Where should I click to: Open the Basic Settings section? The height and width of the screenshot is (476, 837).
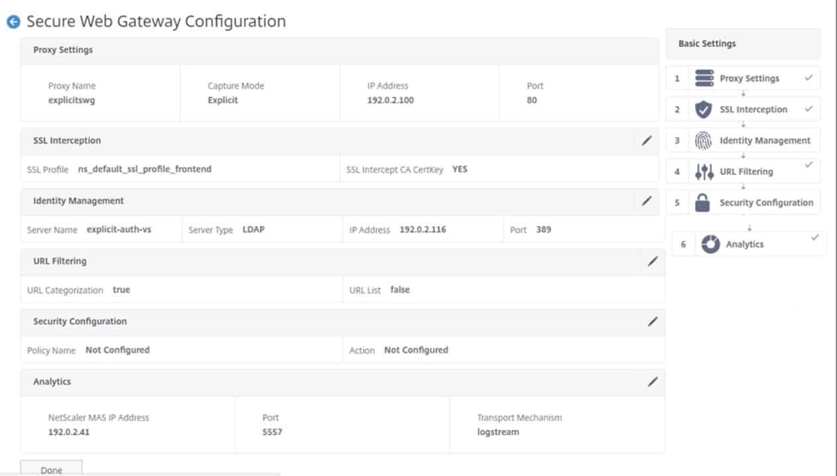pos(706,44)
